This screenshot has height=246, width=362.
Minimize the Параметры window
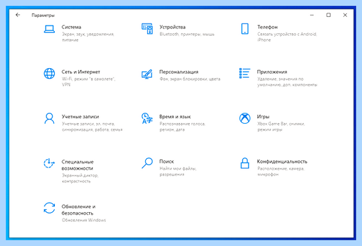click(x=312, y=15)
